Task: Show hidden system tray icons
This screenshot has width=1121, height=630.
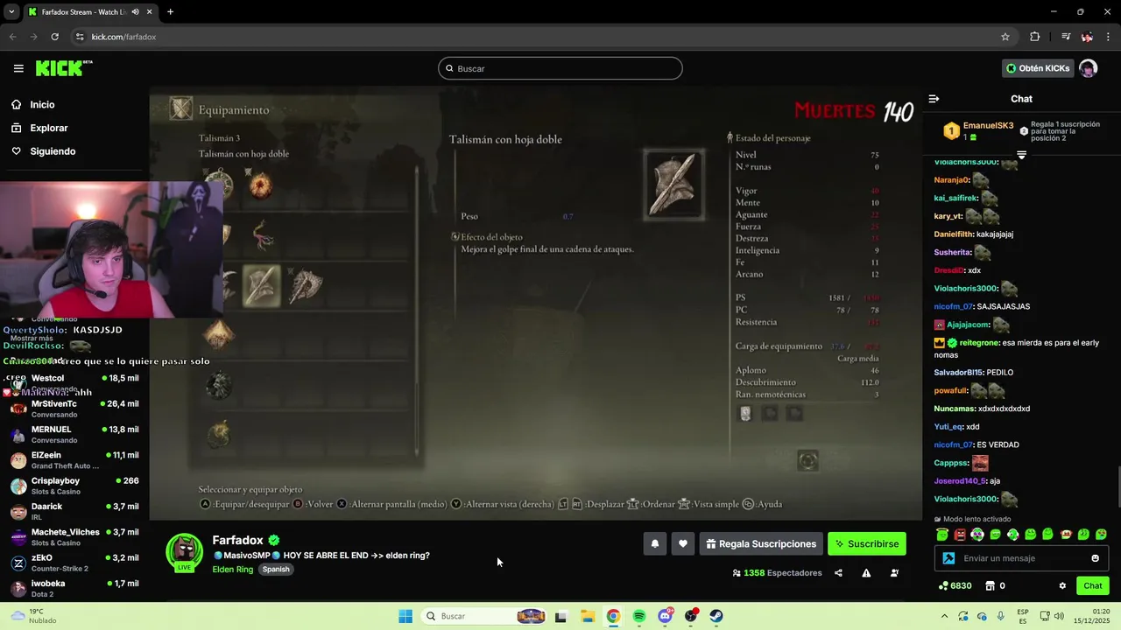Action: (x=944, y=616)
